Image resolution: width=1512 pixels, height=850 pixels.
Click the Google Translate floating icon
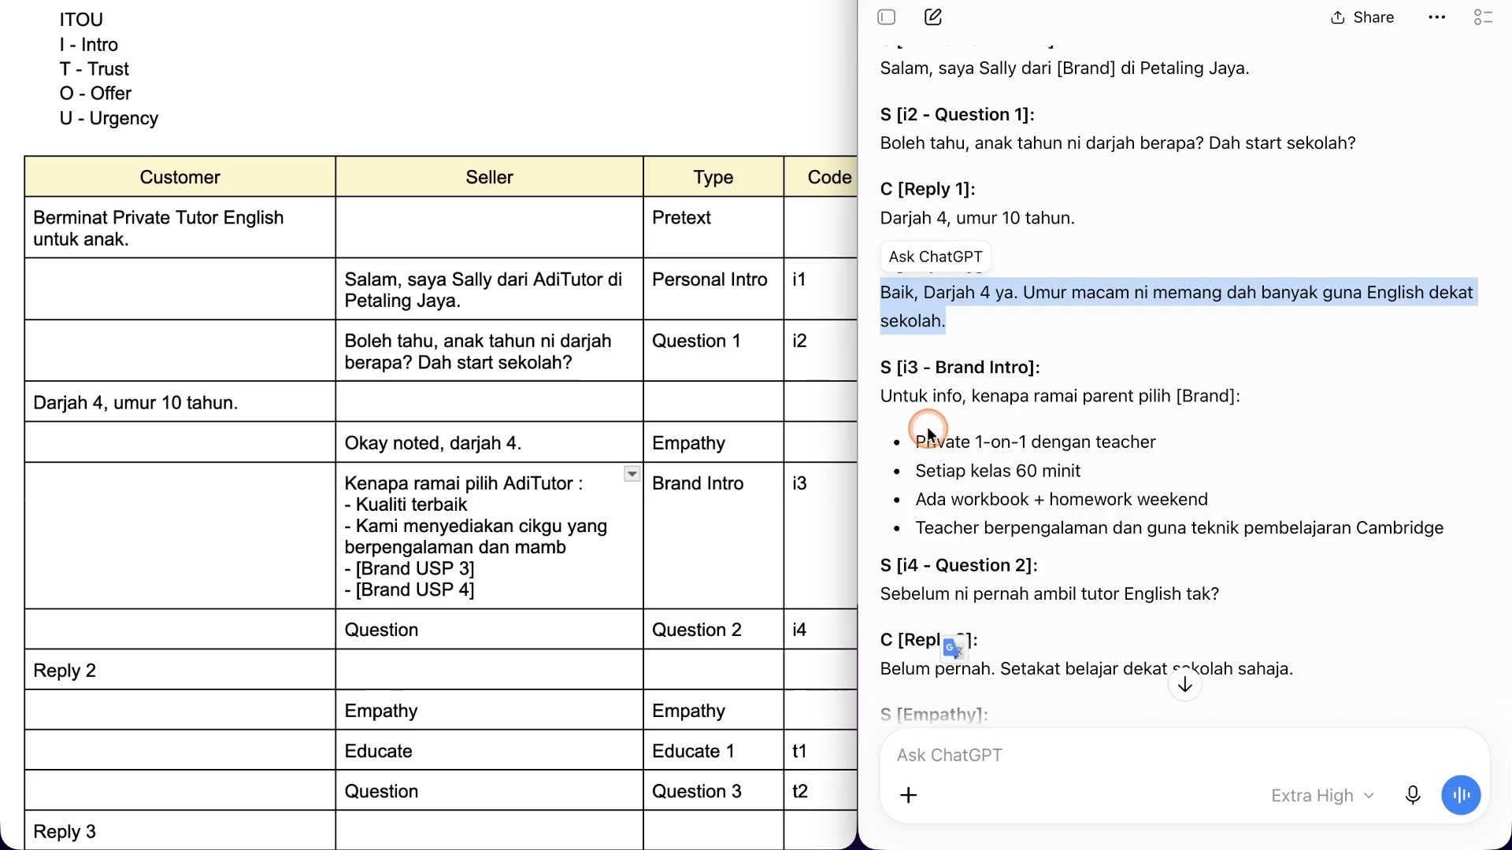(953, 648)
